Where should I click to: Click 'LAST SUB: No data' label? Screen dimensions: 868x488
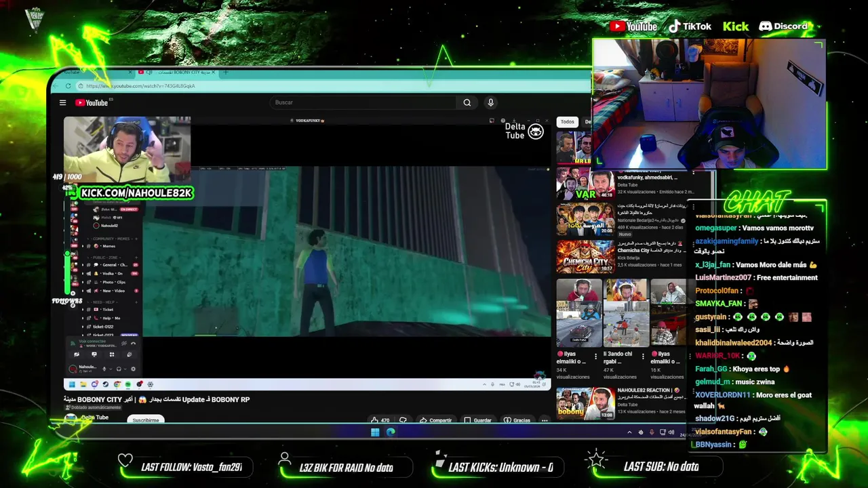click(661, 466)
